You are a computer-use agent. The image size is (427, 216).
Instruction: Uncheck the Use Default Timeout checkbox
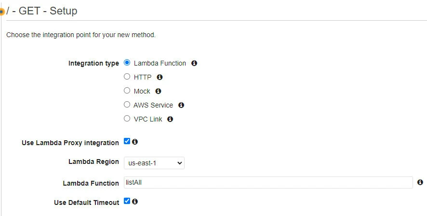pyautogui.click(x=127, y=201)
